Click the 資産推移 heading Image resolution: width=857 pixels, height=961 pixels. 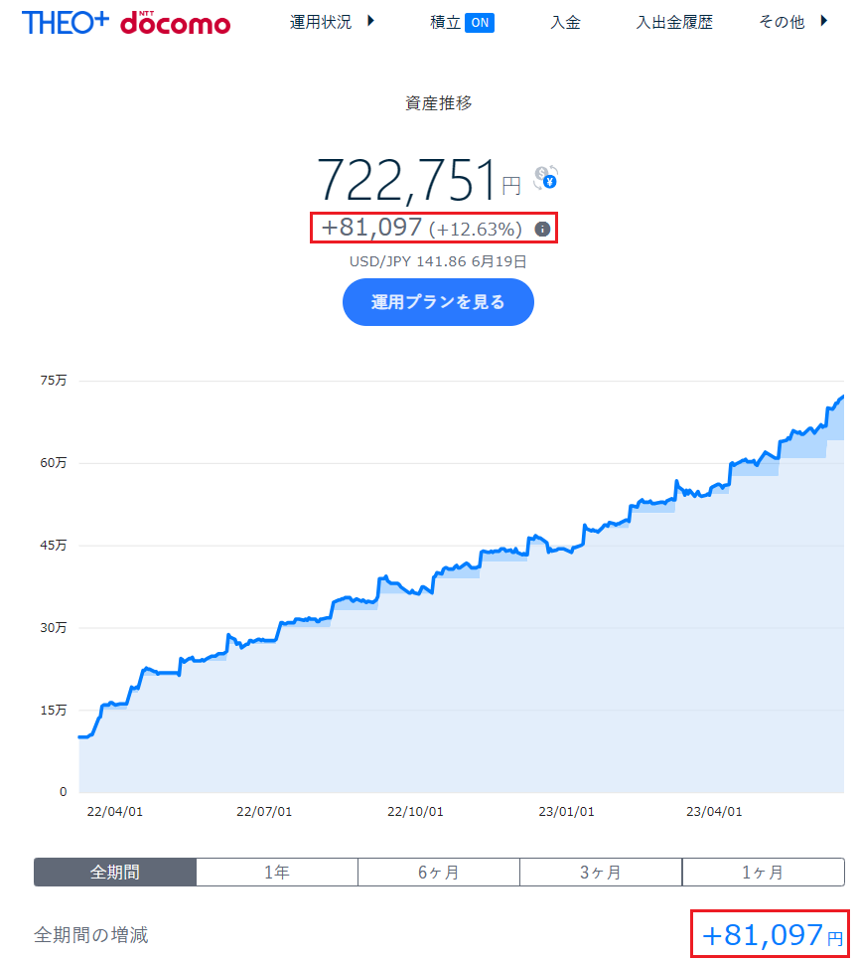tap(439, 103)
